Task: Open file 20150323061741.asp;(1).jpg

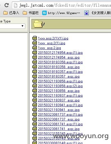Action: click(60, 124)
